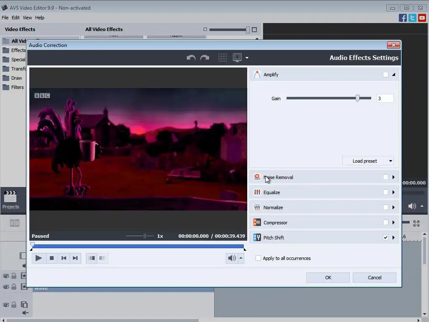429x322 pixels.
Task: Enable the Normalize checkbox
Action: coord(385,207)
